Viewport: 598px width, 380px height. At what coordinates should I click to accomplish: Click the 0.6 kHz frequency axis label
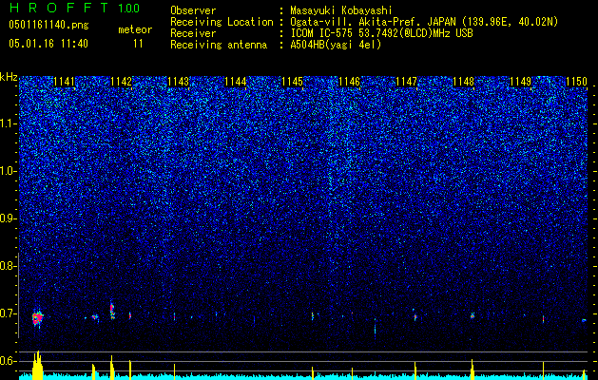point(8,361)
